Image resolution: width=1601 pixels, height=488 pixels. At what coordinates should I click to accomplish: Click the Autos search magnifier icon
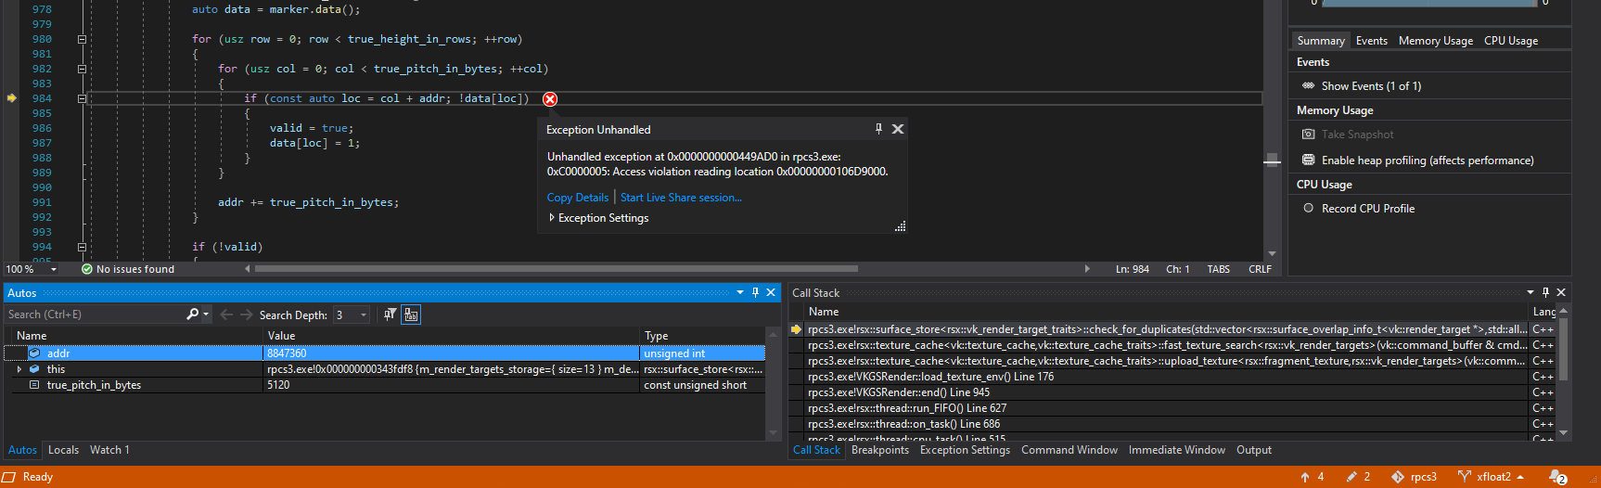pos(192,315)
